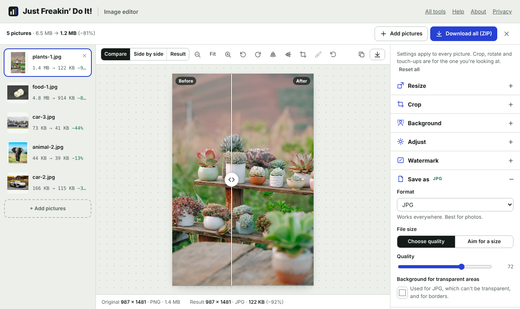The width and height of the screenshot is (520, 309).
Task: Open the All tools link
Action: pos(435,11)
